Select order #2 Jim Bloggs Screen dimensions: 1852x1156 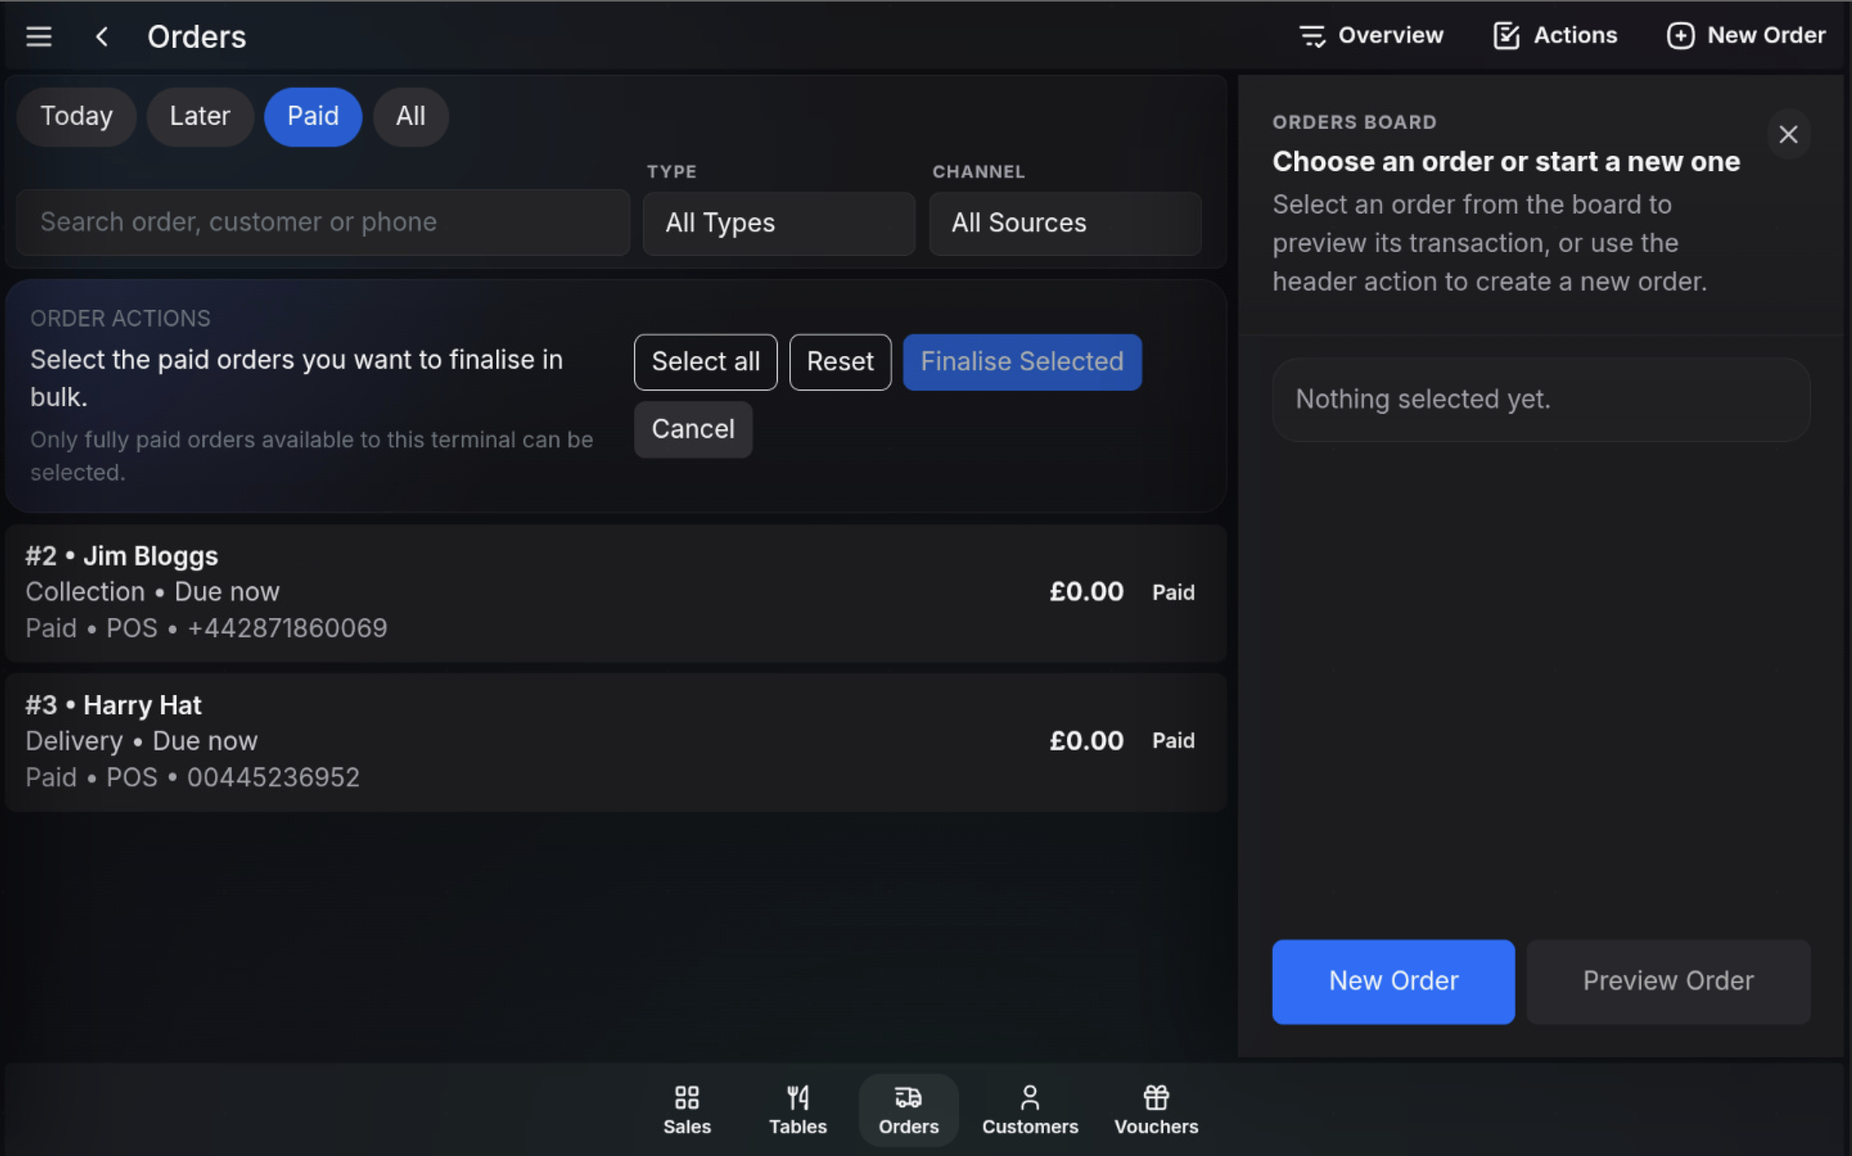616,593
